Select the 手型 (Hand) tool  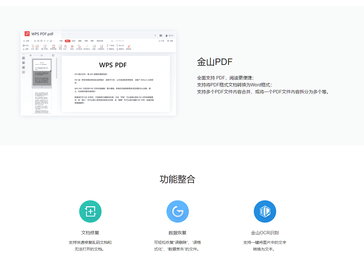[24, 46]
